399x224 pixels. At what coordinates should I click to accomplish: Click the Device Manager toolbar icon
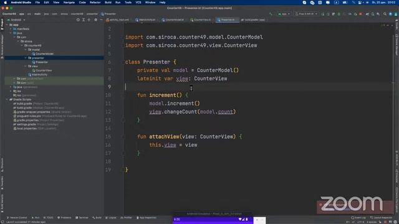[373, 14]
